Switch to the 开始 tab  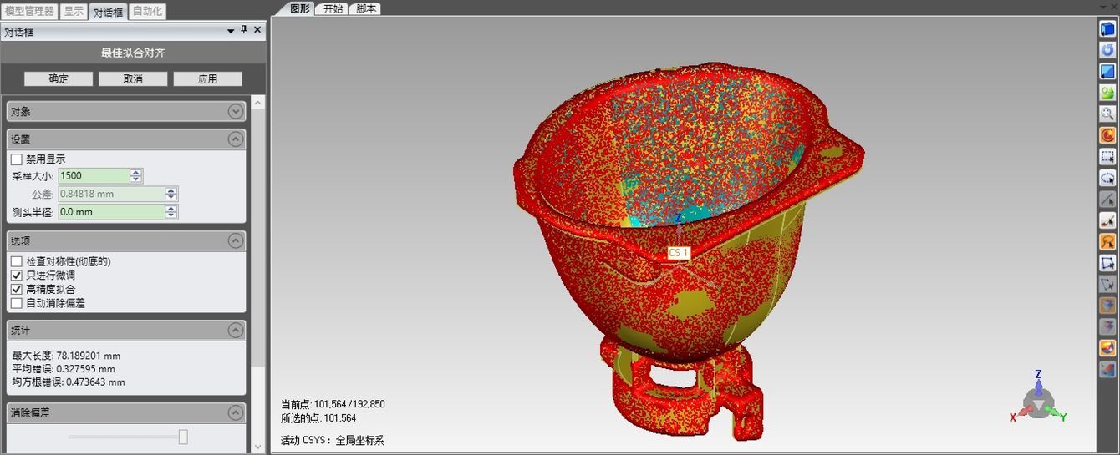(332, 8)
